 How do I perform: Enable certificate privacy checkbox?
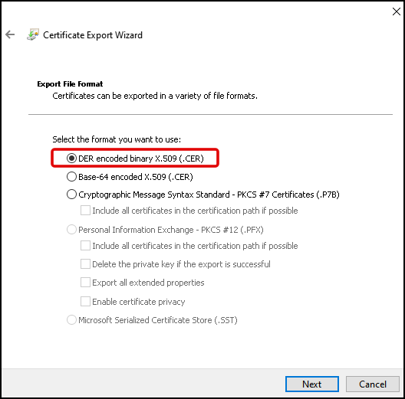pos(85,301)
